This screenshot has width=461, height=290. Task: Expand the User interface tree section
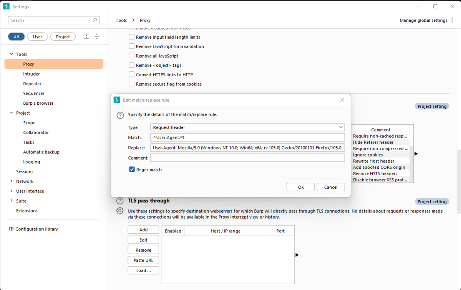(12, 191)
